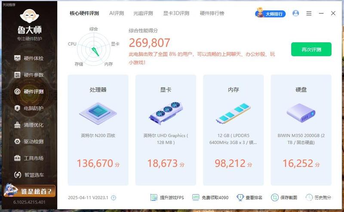Click the 处理器 processor chip icon
Image resolution: width=344 pixels, height=212 pixels.
98,114
